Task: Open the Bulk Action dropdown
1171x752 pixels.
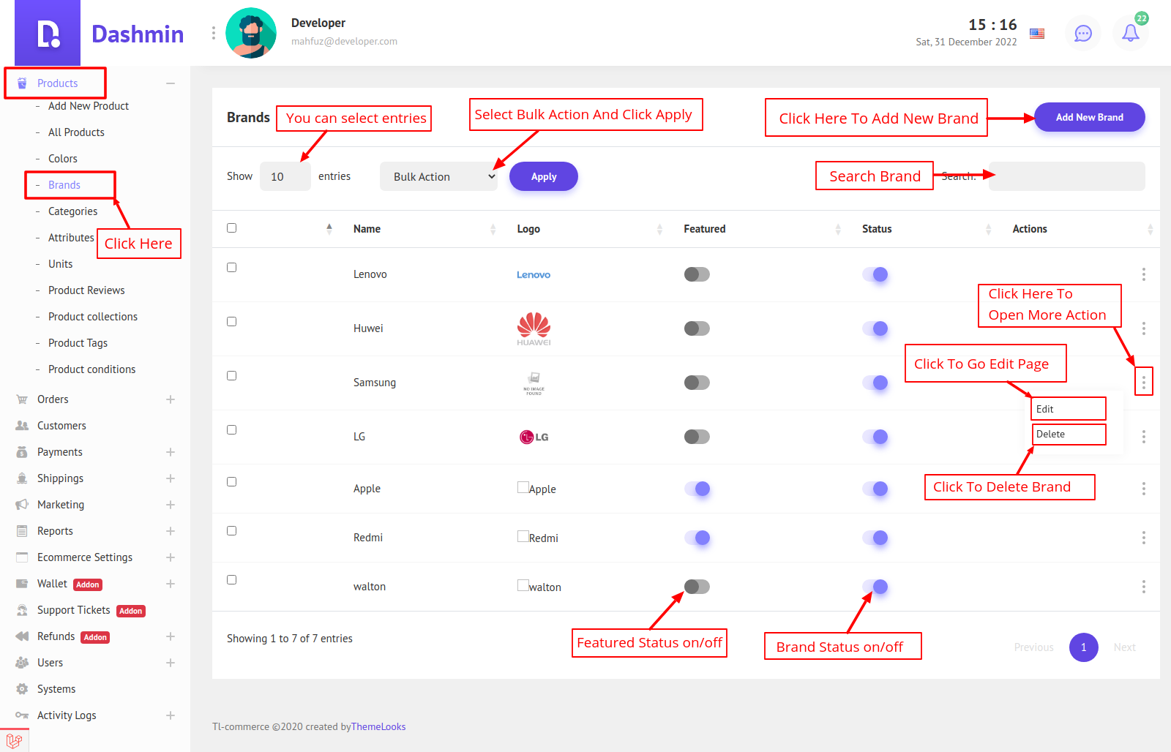Action: click(438, 176)
